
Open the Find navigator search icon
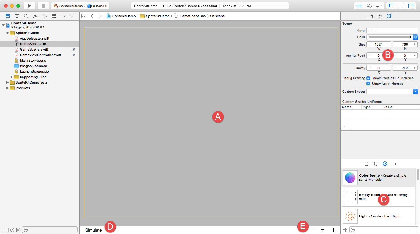[26, 16]
